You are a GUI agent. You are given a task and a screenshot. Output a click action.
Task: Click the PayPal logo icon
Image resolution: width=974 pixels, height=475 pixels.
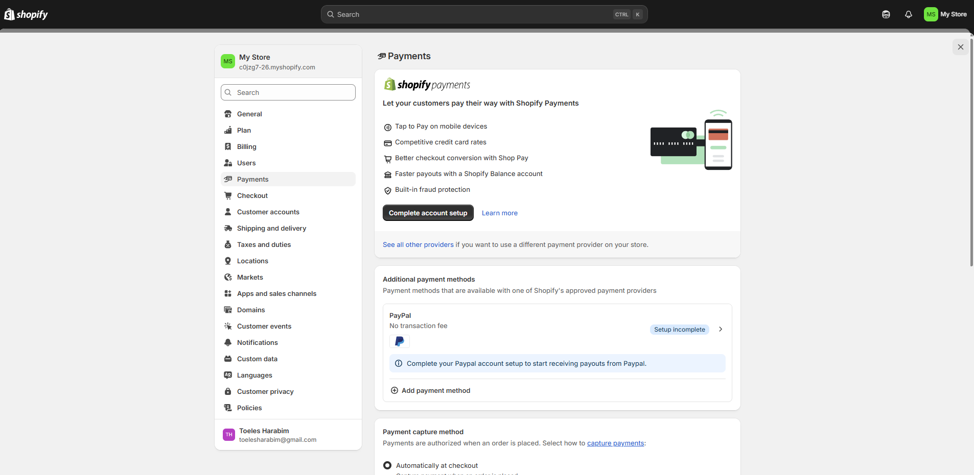(400, 341)
